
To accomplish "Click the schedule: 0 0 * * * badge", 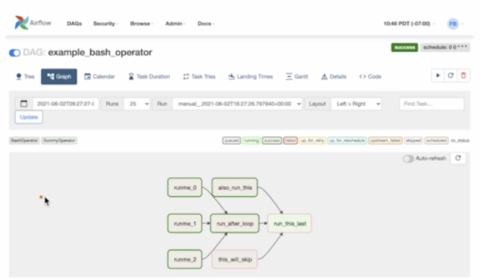I will (445, 47).
